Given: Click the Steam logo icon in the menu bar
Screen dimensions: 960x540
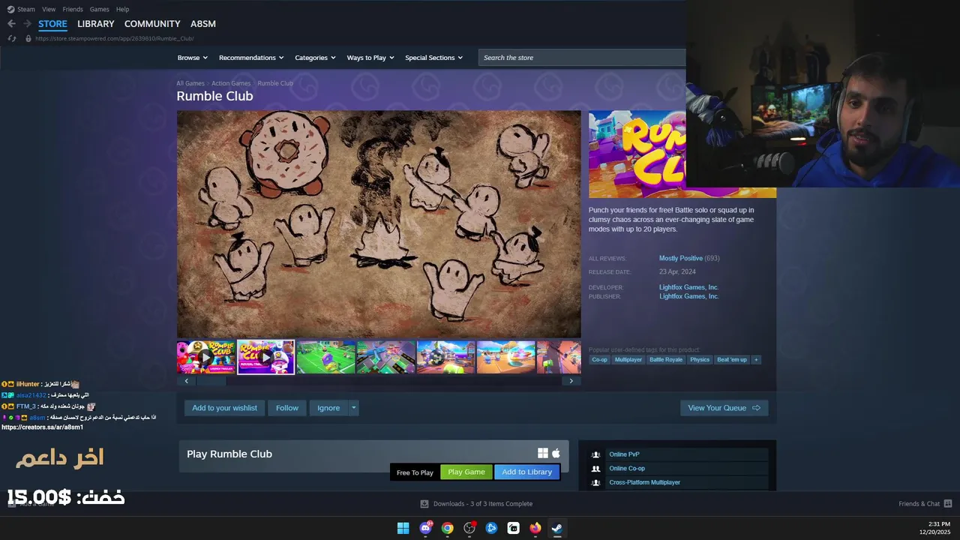Looking at the screenshot, I should 10,9.
